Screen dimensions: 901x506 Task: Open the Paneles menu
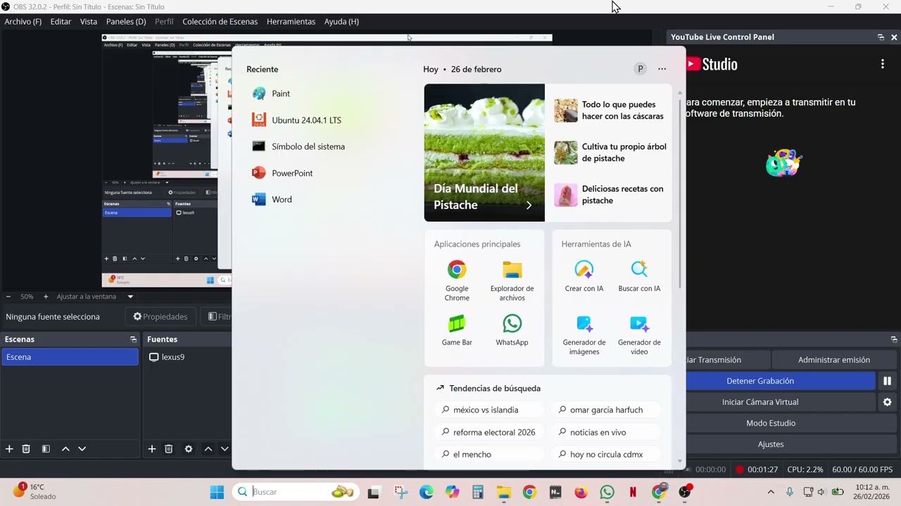[x=126, y=22]
